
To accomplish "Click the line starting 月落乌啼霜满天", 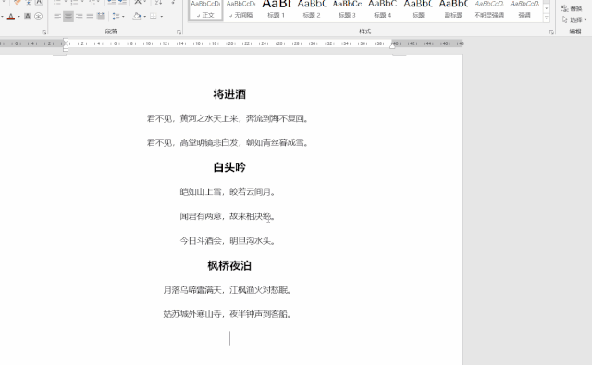I will 228,290.
